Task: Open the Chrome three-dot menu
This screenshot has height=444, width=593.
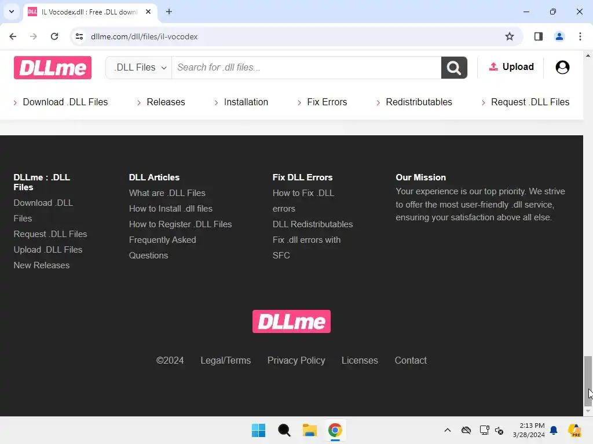Action: pos(580,36)
